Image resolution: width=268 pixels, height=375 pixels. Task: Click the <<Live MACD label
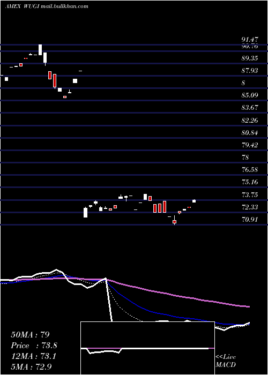coord(226,361)
